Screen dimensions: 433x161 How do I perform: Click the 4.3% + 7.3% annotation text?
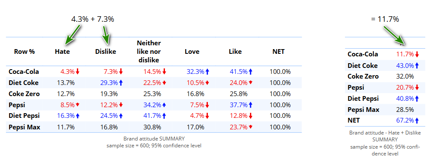tap(92, 19)
